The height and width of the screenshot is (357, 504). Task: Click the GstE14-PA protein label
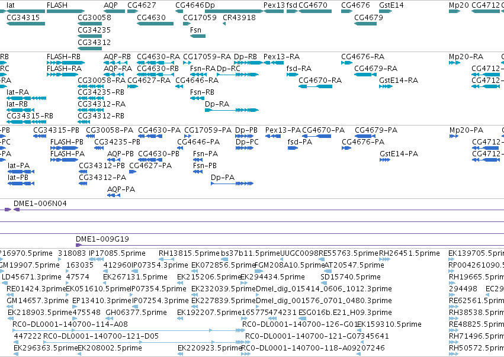coord(399,154)
